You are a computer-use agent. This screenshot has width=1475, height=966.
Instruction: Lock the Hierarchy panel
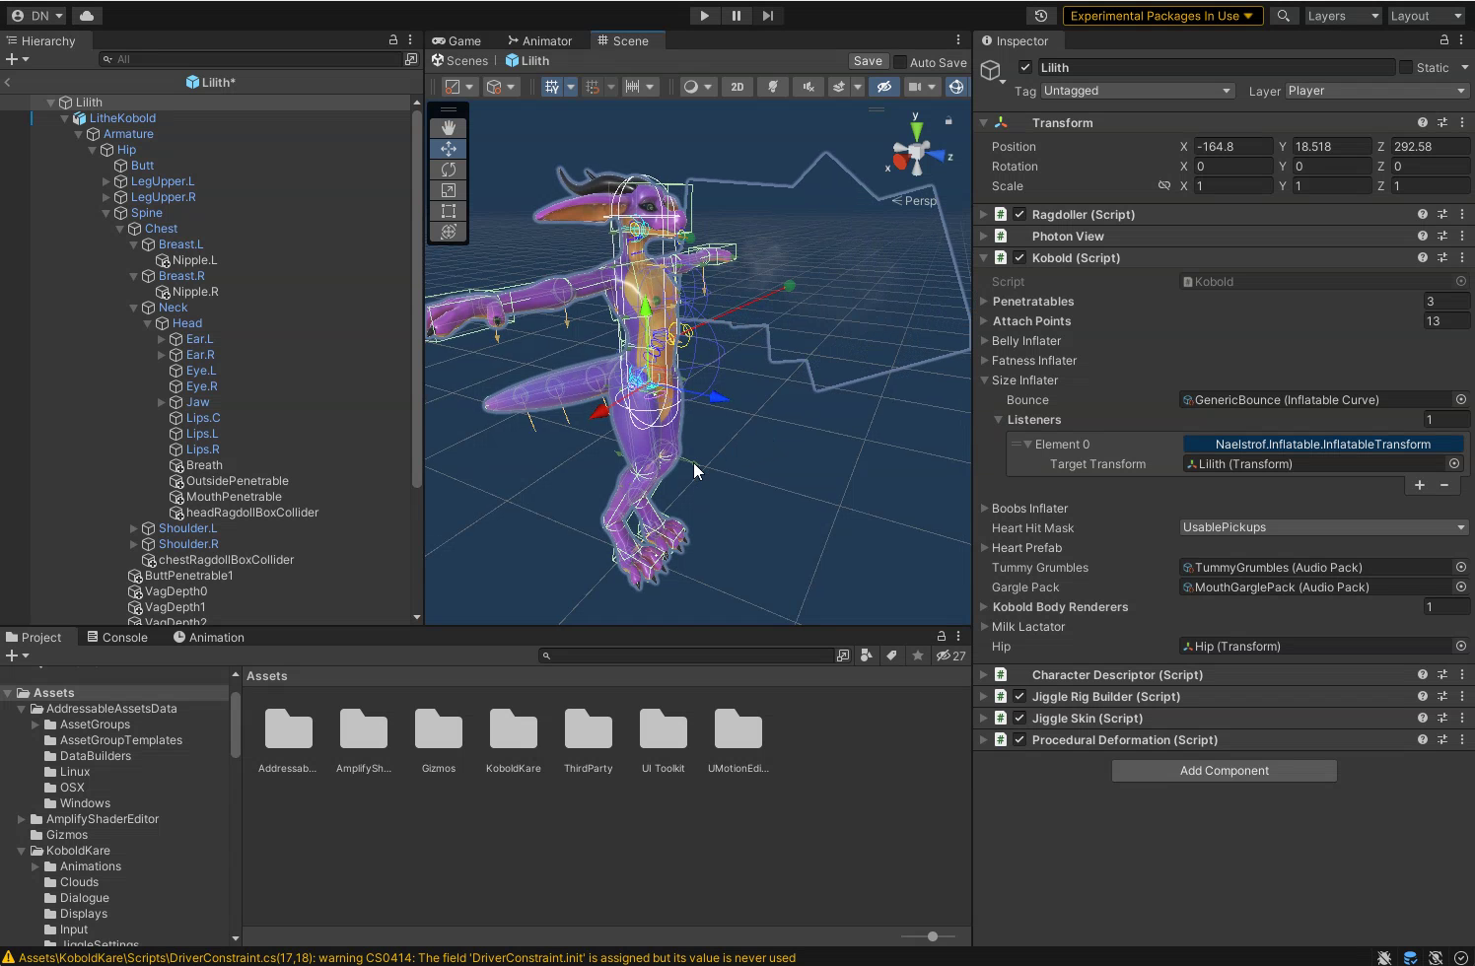(x=393, y=40)
